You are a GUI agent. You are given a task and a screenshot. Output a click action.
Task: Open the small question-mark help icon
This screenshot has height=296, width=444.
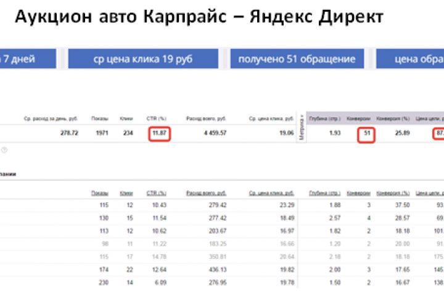(x=4, y=150)
